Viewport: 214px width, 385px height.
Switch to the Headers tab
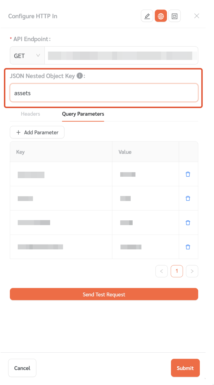tap(30, 114)
